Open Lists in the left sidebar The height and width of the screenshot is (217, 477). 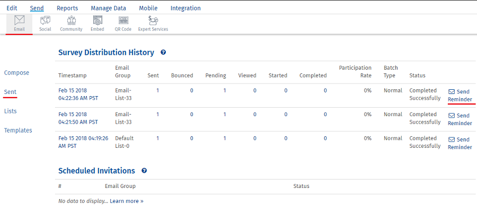tap(10, 111)
